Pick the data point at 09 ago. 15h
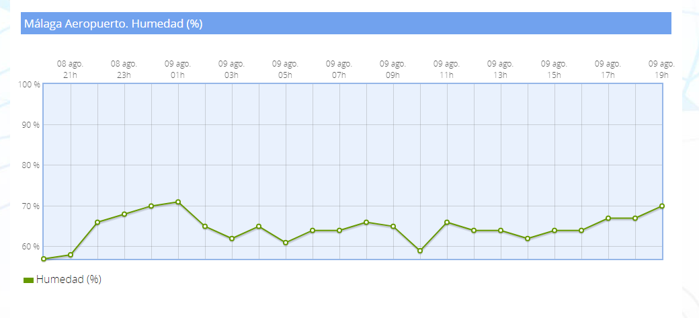The width and height of the screenshot is (699, 318). [x=554, y=231]
